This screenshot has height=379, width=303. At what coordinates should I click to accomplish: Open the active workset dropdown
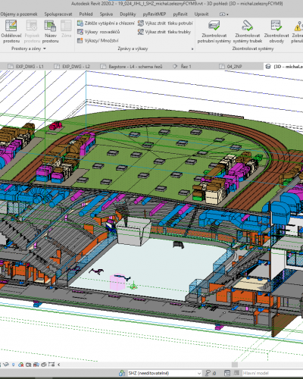click(x=199, y=373)
